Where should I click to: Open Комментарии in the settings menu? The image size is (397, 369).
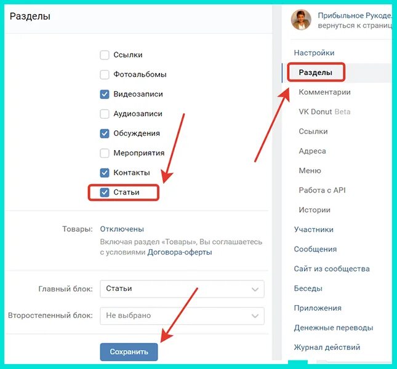click(x=324, y=92)
